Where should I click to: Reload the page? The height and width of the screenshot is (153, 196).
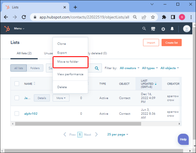pyautogui.click(x=24, y=17)
